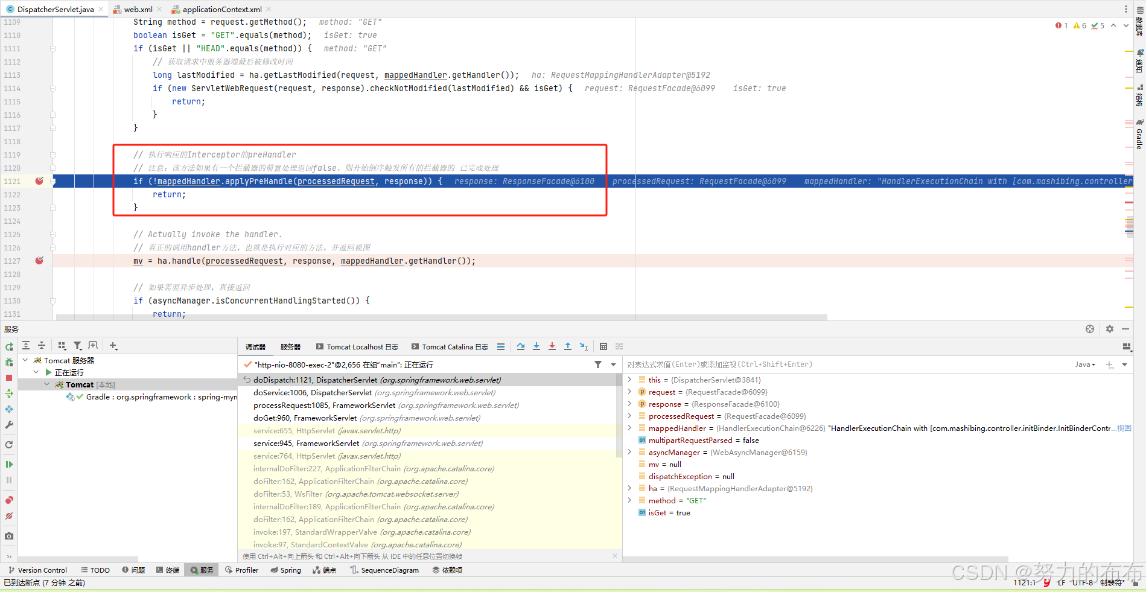Click the red Force Step Into icon
The height and width of the screenshot is (592, 1146).
[552, 346]
